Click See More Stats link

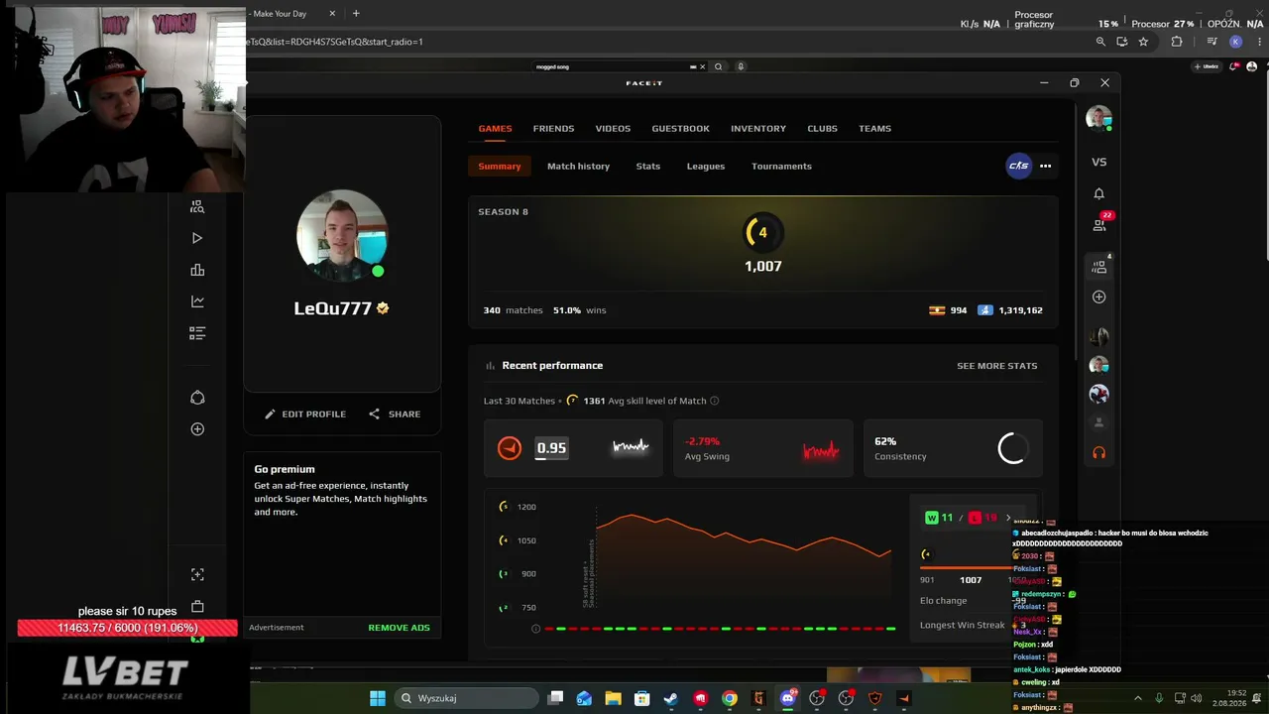point(996,366)
